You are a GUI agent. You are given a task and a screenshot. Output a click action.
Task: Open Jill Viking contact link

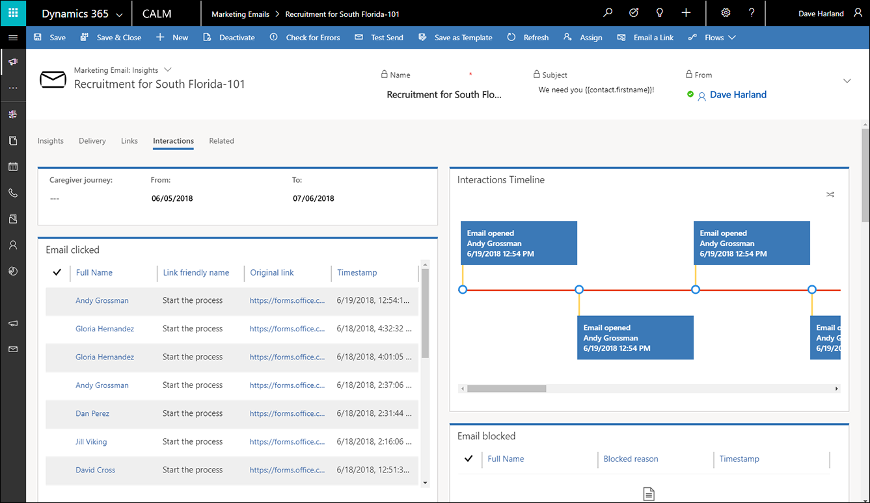pos(91,442)
